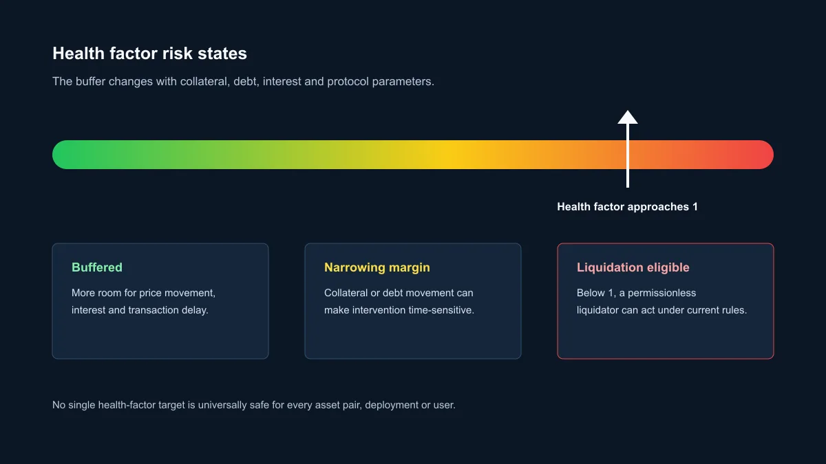The image size is (826, 464).
Task: Click 'More room for price movement' text
Action: tap(143, 293)
